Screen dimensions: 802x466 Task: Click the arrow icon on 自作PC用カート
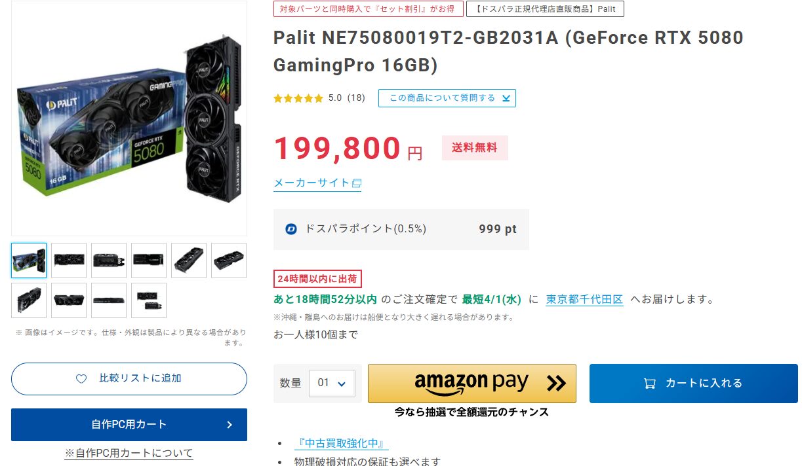[x=230, y=425]
